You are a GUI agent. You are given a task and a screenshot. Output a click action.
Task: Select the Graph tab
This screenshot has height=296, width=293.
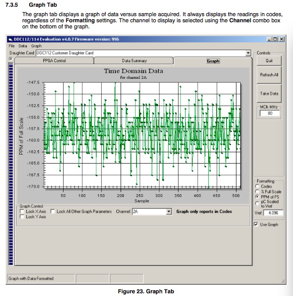pyautogui.click(x=213, y=61)
